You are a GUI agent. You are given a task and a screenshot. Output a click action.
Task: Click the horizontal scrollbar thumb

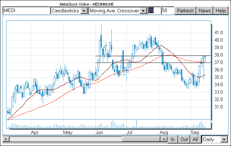141,139
